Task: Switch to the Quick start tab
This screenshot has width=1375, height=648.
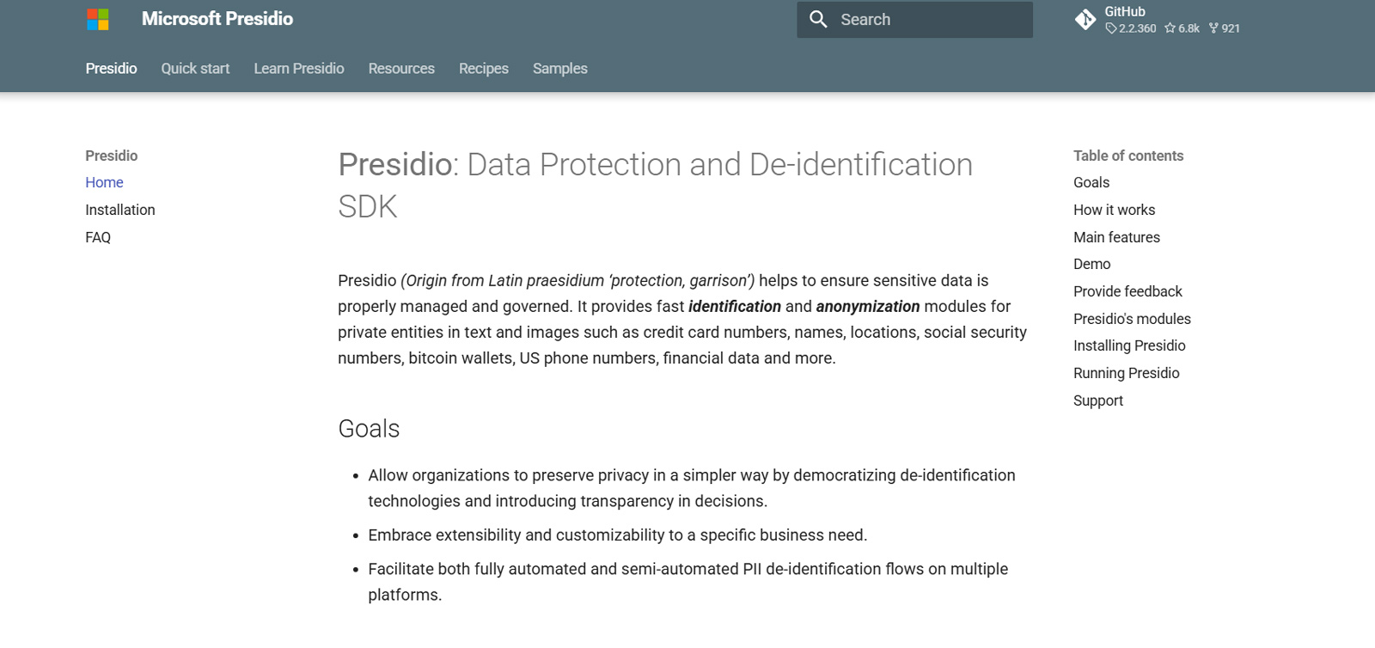Action: point(195,68)
